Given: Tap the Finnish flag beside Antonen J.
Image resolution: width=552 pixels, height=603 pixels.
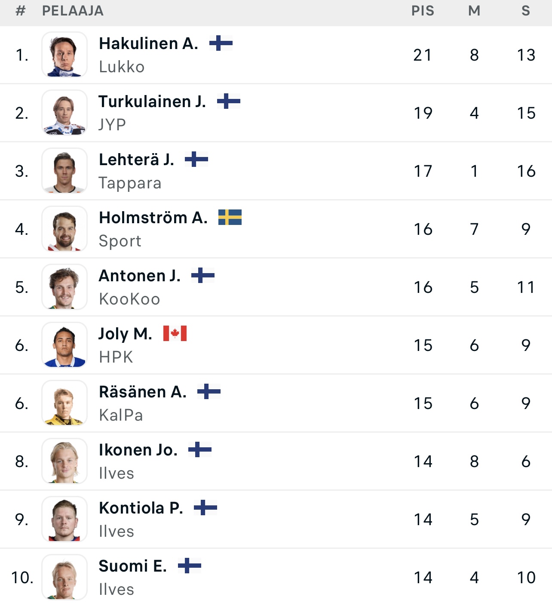Looking at the screenshot, I should pyautogui.click(x=203, y=275).
